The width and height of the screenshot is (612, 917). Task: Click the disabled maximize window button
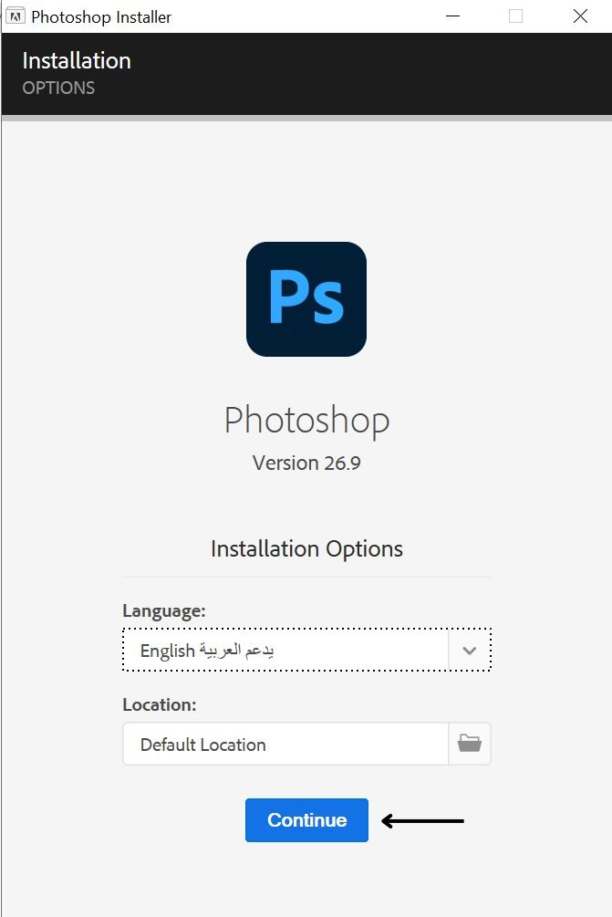pos(515,16)
